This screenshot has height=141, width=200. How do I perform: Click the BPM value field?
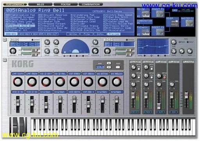click(x=100, y=67)
